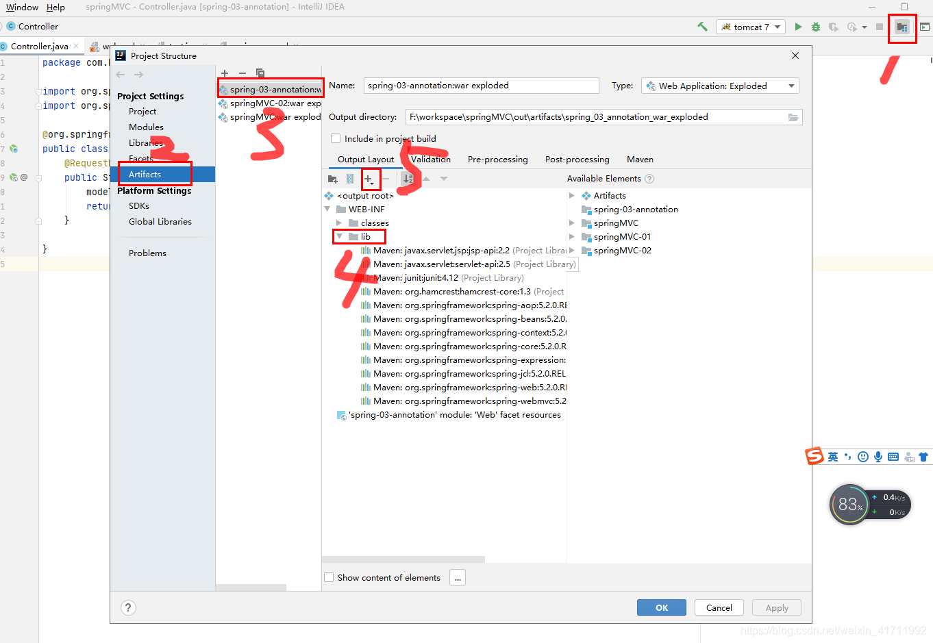Expand springMVC-02 in Available Elements
Viewport: 933px width, 643px height.
[x=572, y=250]
